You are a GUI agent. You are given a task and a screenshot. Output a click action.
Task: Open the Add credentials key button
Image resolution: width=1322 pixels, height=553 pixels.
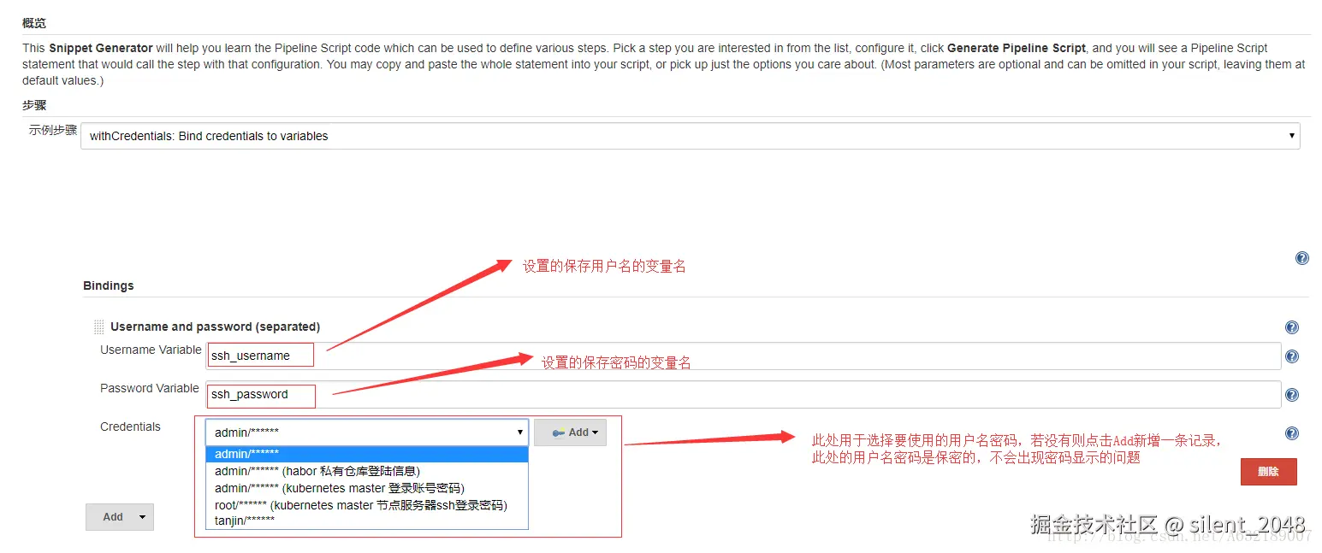[570, 432]
